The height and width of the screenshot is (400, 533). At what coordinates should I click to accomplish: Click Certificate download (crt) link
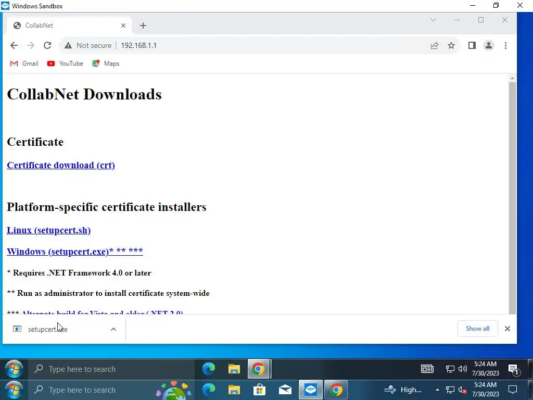61,165
